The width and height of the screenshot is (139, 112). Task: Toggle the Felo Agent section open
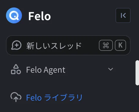111,69
